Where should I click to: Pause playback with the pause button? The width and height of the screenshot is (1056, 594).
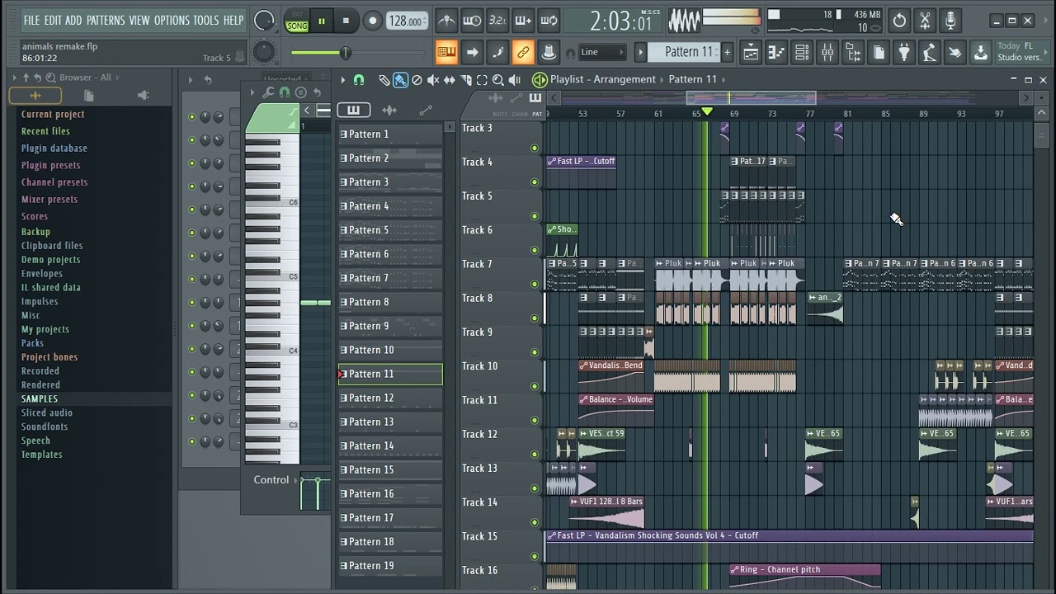tap(322, 21)
